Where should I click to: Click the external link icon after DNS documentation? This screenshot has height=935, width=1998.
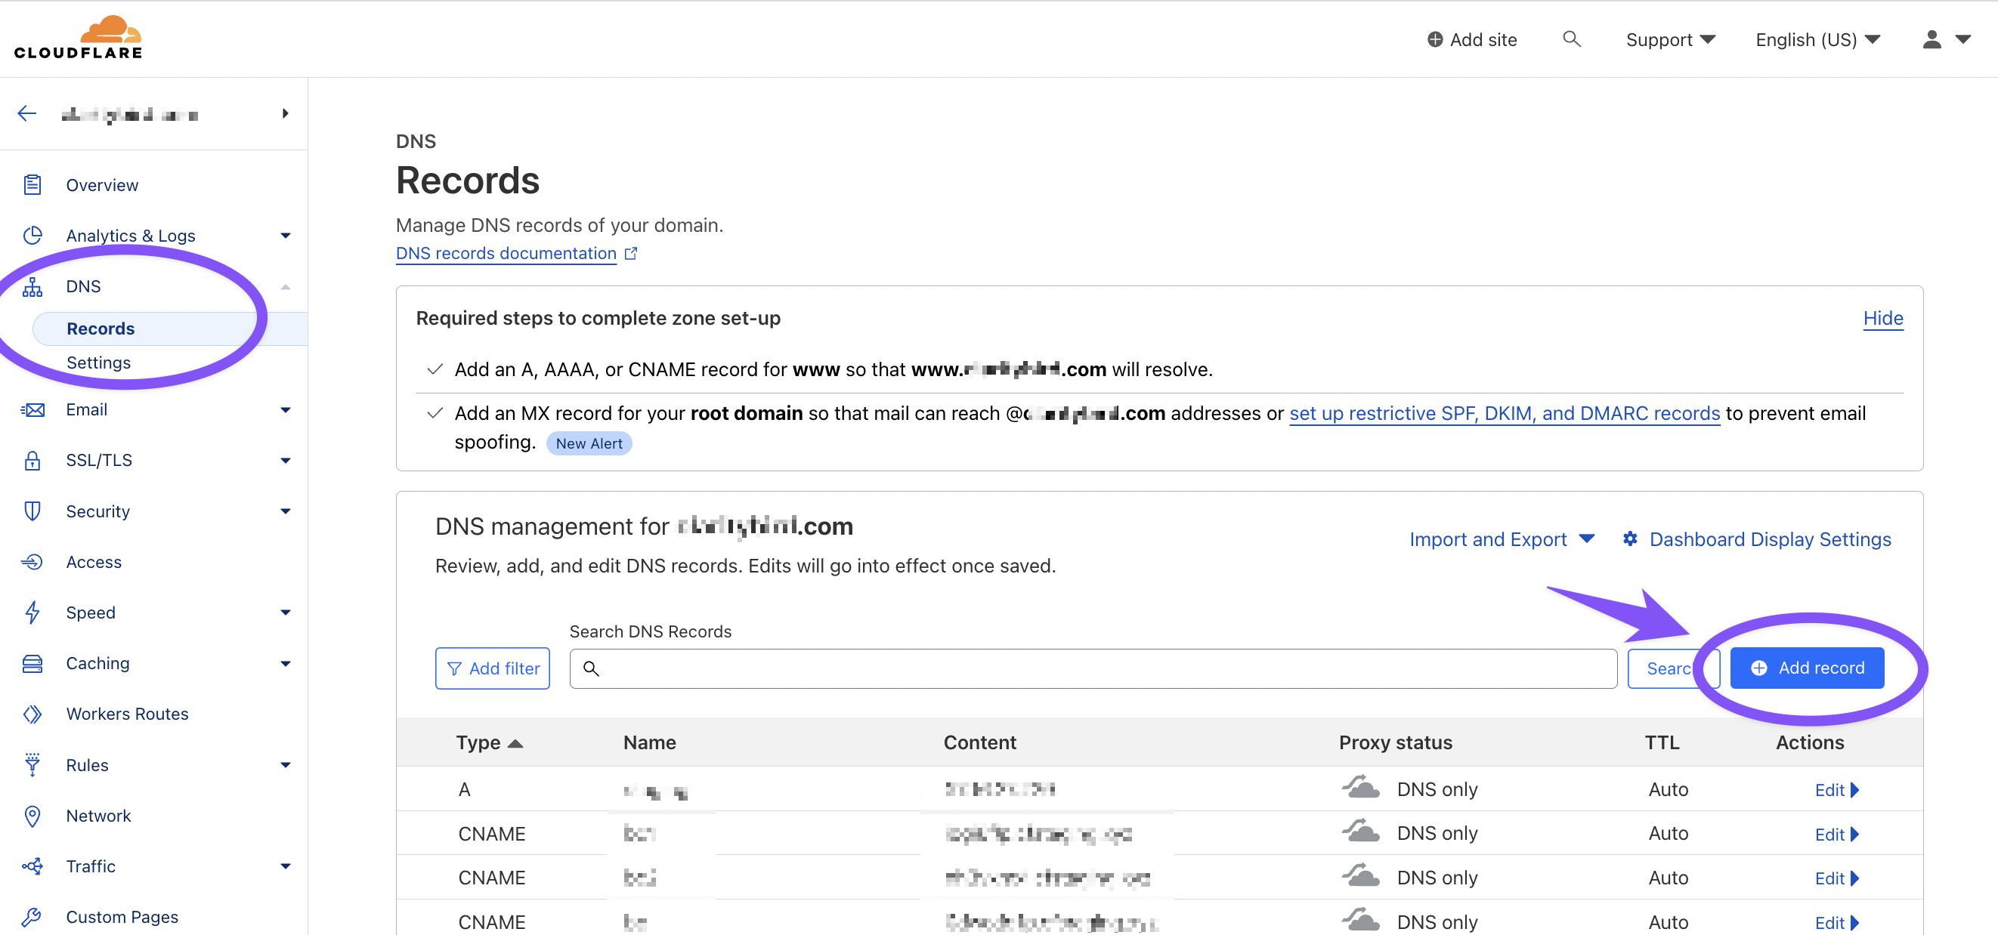click(631, 253)
